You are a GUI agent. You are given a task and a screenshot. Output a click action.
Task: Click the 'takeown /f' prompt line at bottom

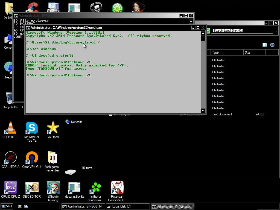[58, 75]
